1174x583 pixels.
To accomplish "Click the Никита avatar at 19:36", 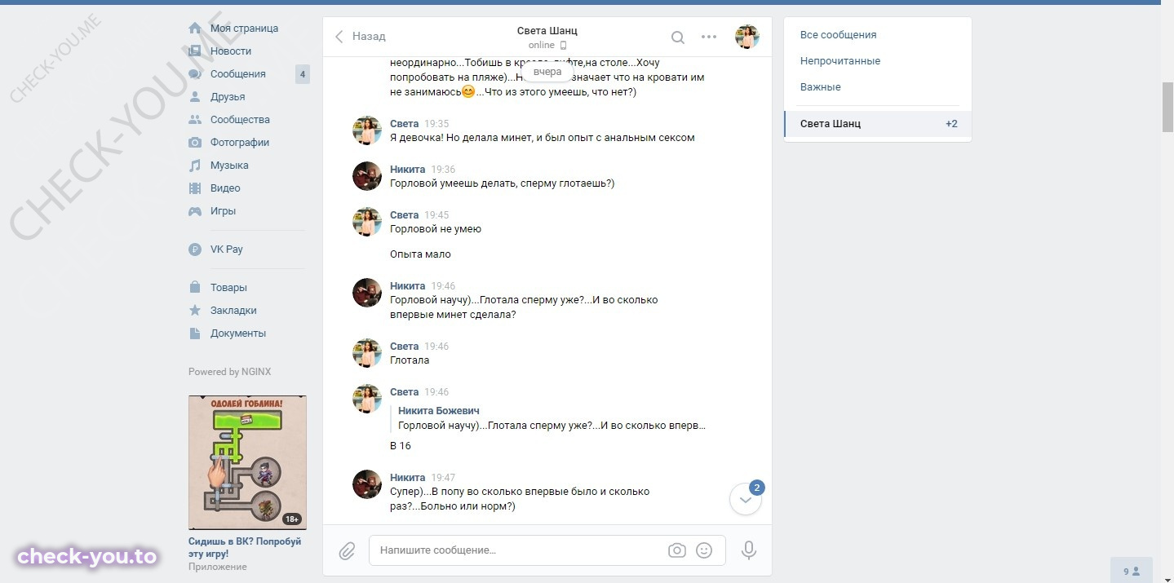I will [367, 176].
